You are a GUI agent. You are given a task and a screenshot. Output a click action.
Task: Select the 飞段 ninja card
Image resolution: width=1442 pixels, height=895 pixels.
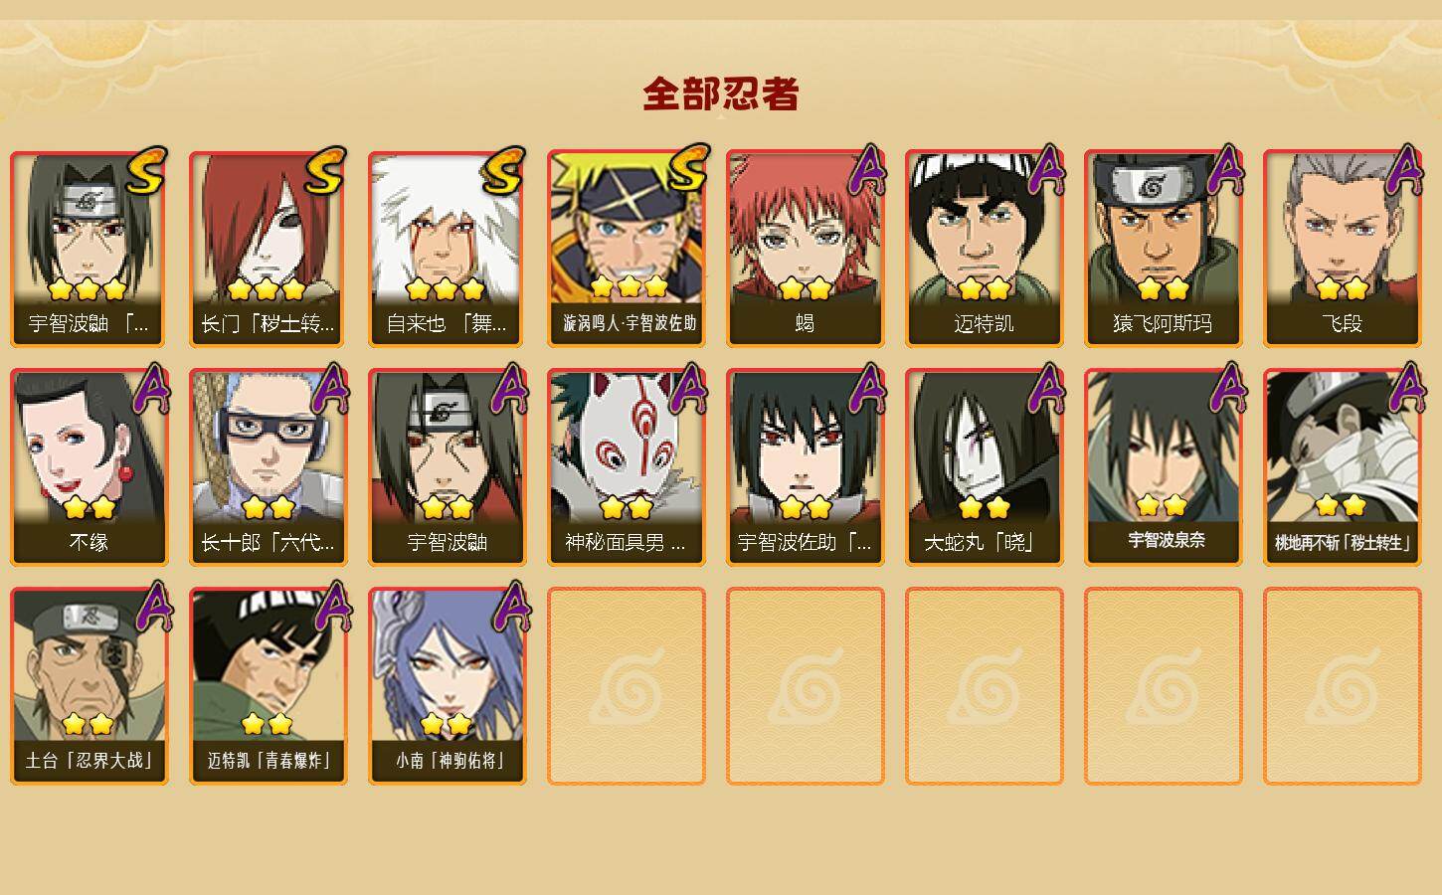pyautogui.click(x=1343, y=249)
